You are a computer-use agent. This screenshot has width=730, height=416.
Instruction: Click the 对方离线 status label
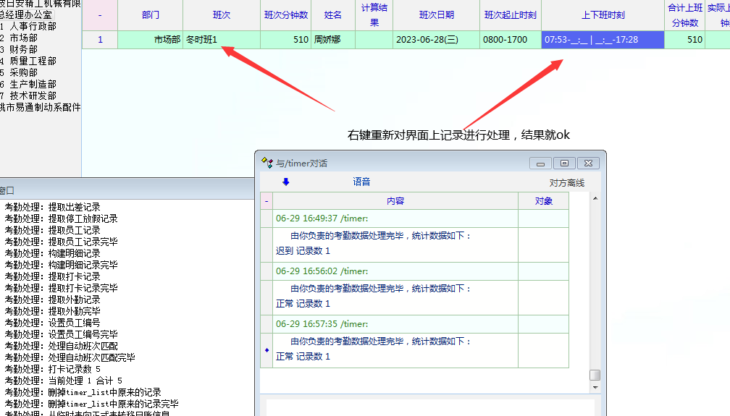pyautogui.click(x=566, y=183)
